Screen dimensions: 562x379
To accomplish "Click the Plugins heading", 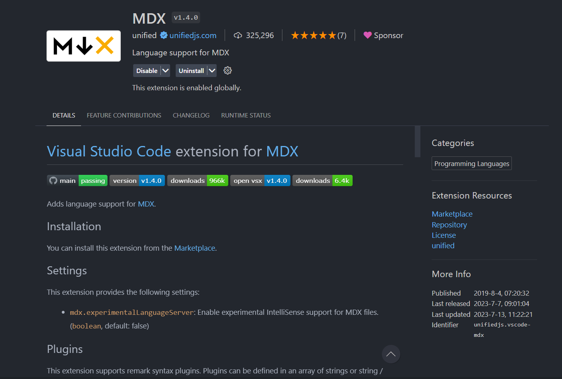I will coord(65,349).
